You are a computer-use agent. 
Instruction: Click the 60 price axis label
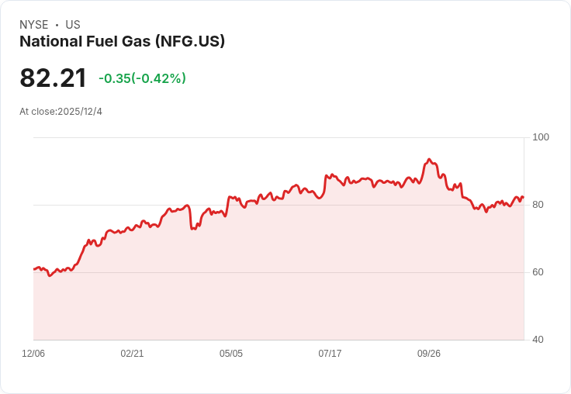click(x=538, y=272)
